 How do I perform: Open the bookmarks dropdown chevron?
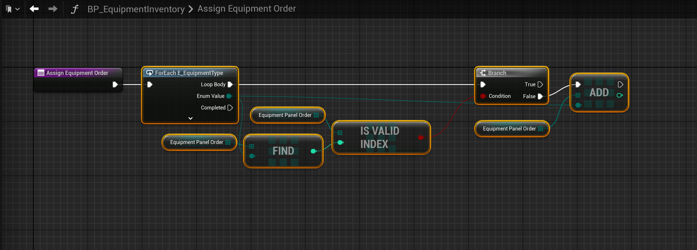tap(17, 9)
